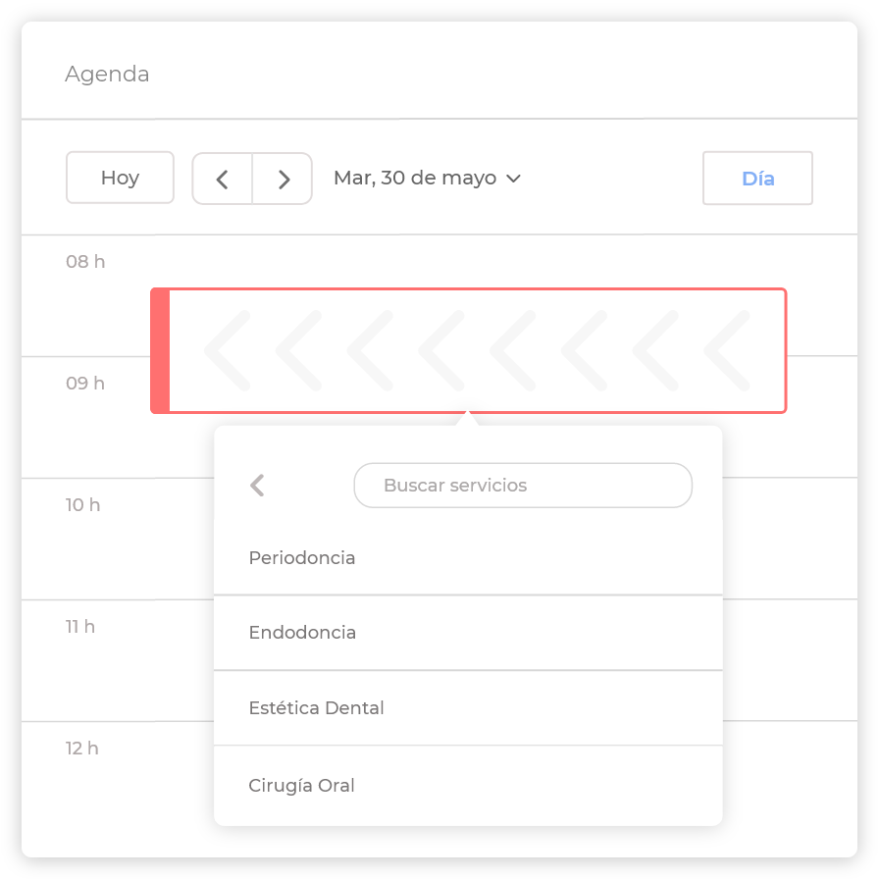Viewport: 879px width, 879px height.
Task: Click the Hoy button
Action: point(120,178)
